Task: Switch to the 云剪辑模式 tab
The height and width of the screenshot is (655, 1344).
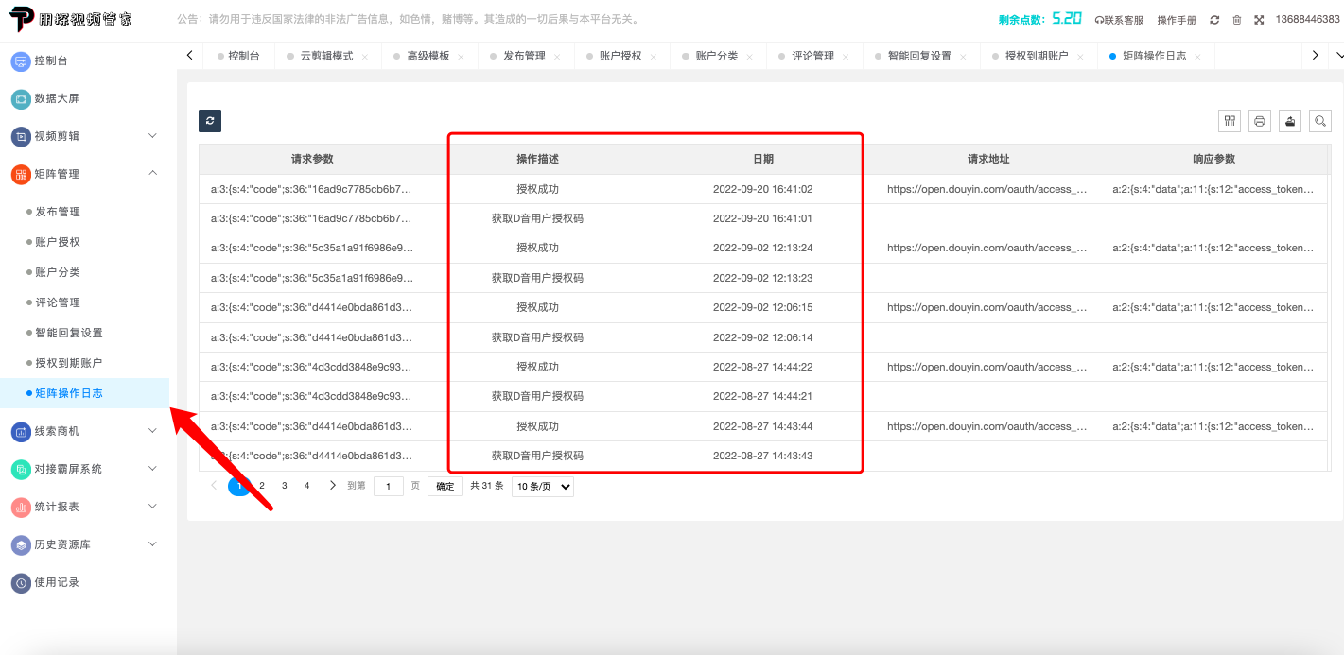Action: (x=326, y=56)
